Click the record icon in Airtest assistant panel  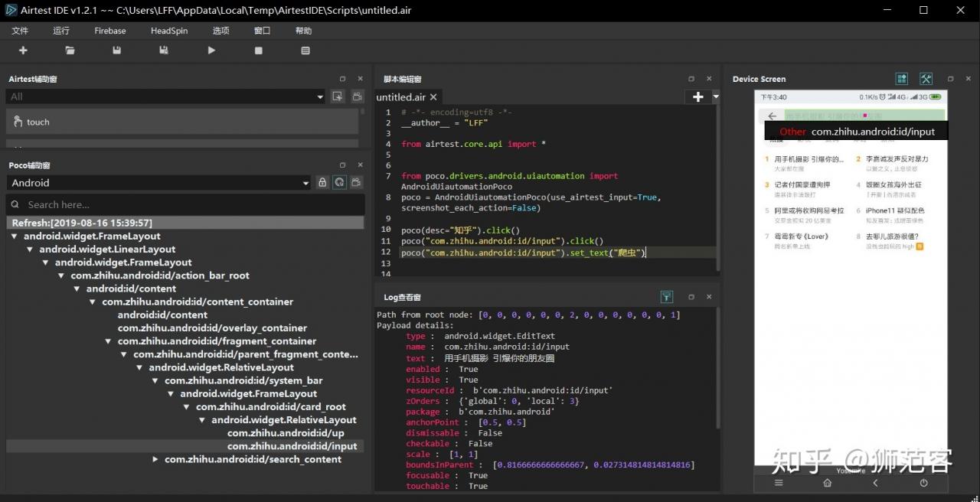(x=357, y=96)
